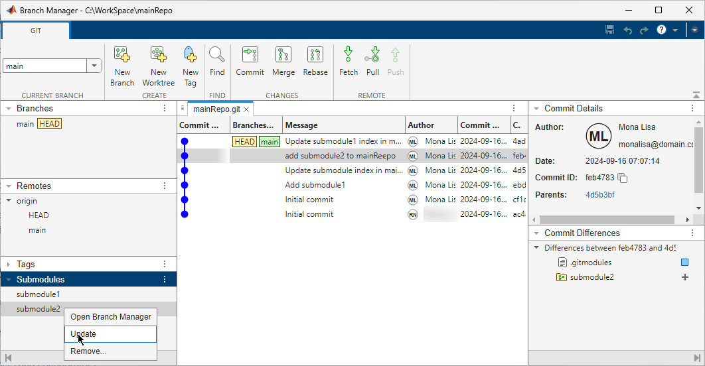
Task: Copy the commit ID feb4783
Action: (x=623, y=178)
